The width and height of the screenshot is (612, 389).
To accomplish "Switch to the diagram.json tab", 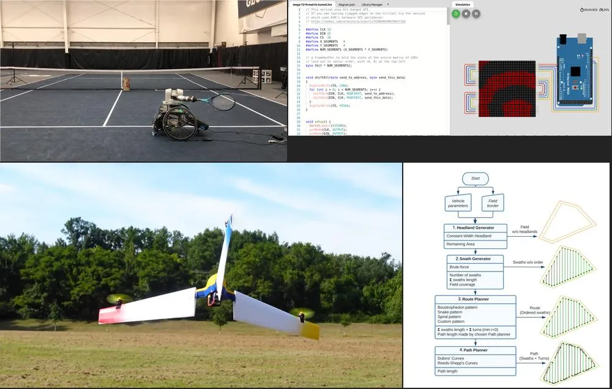I will click(x=348, y=4).
